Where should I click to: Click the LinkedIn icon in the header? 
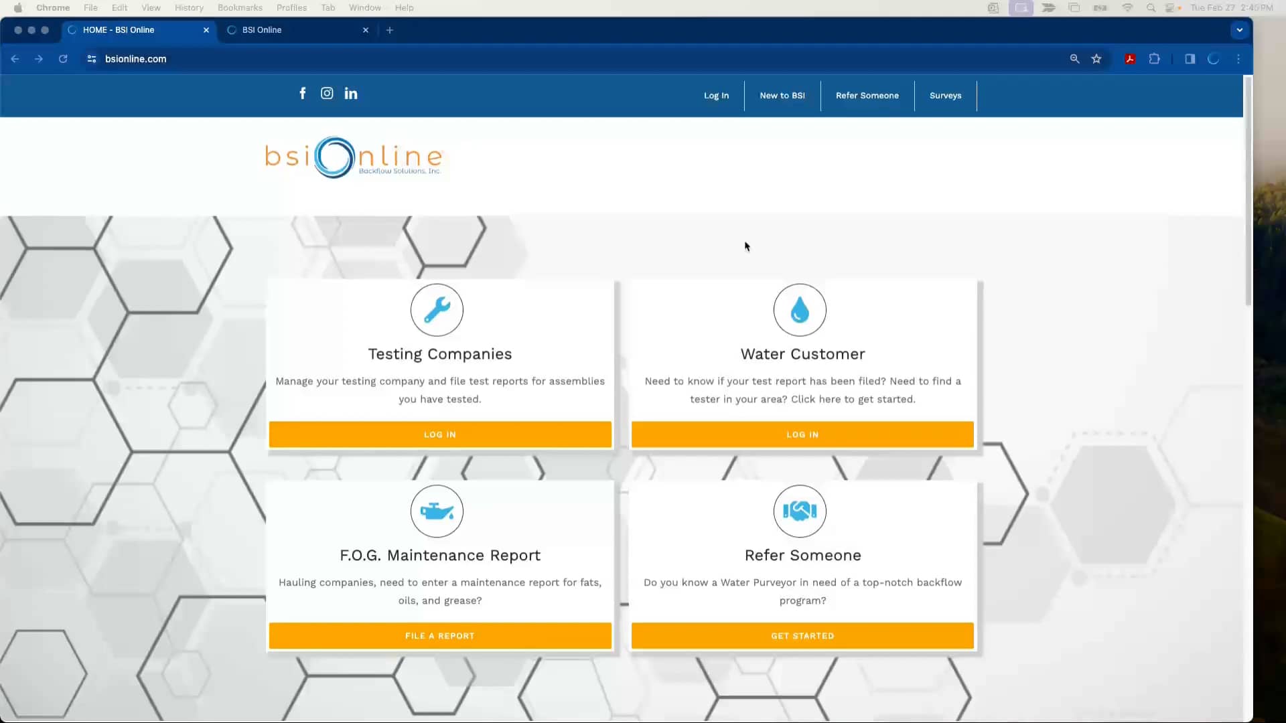point(351,93)
